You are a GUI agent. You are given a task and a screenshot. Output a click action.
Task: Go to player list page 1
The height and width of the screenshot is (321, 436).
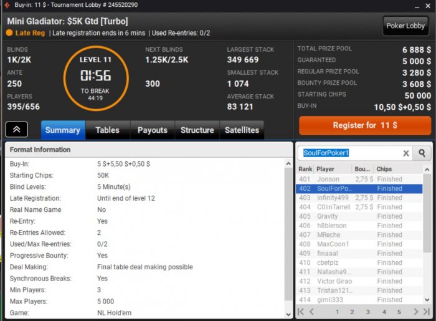click(337, 312)
